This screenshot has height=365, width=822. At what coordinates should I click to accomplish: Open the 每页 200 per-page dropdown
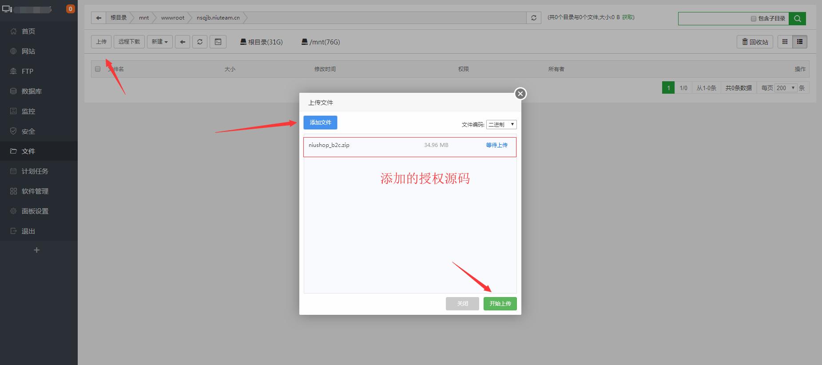point(786,88)
